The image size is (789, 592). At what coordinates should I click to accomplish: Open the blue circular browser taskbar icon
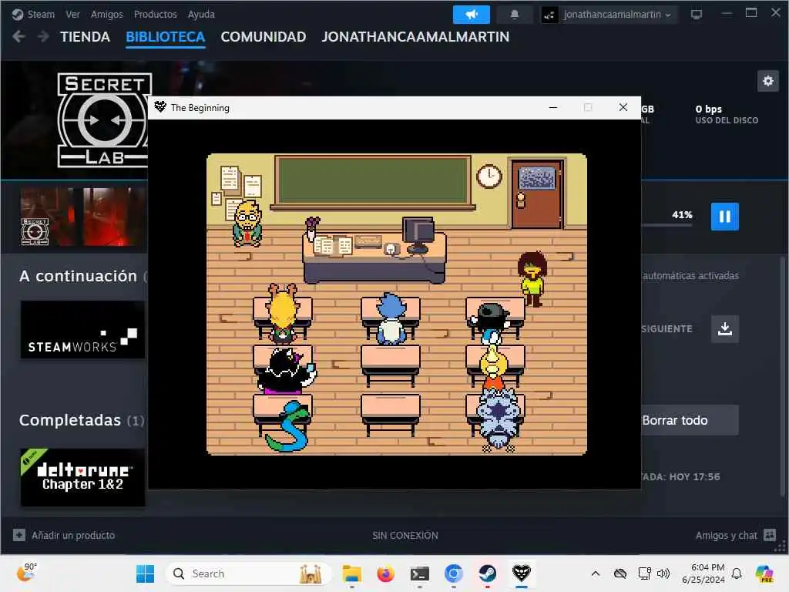tap(453, 573)
